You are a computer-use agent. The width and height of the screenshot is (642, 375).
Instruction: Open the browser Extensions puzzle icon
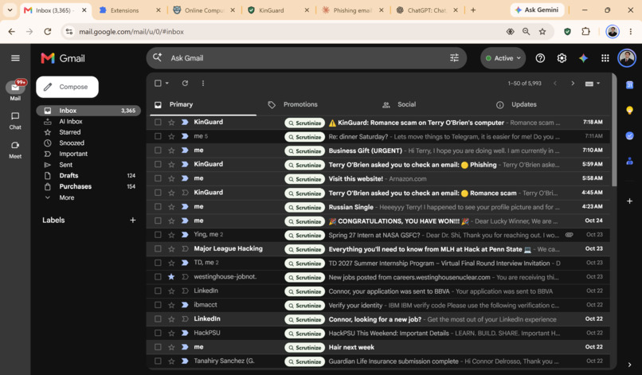(x=586, y=32)
